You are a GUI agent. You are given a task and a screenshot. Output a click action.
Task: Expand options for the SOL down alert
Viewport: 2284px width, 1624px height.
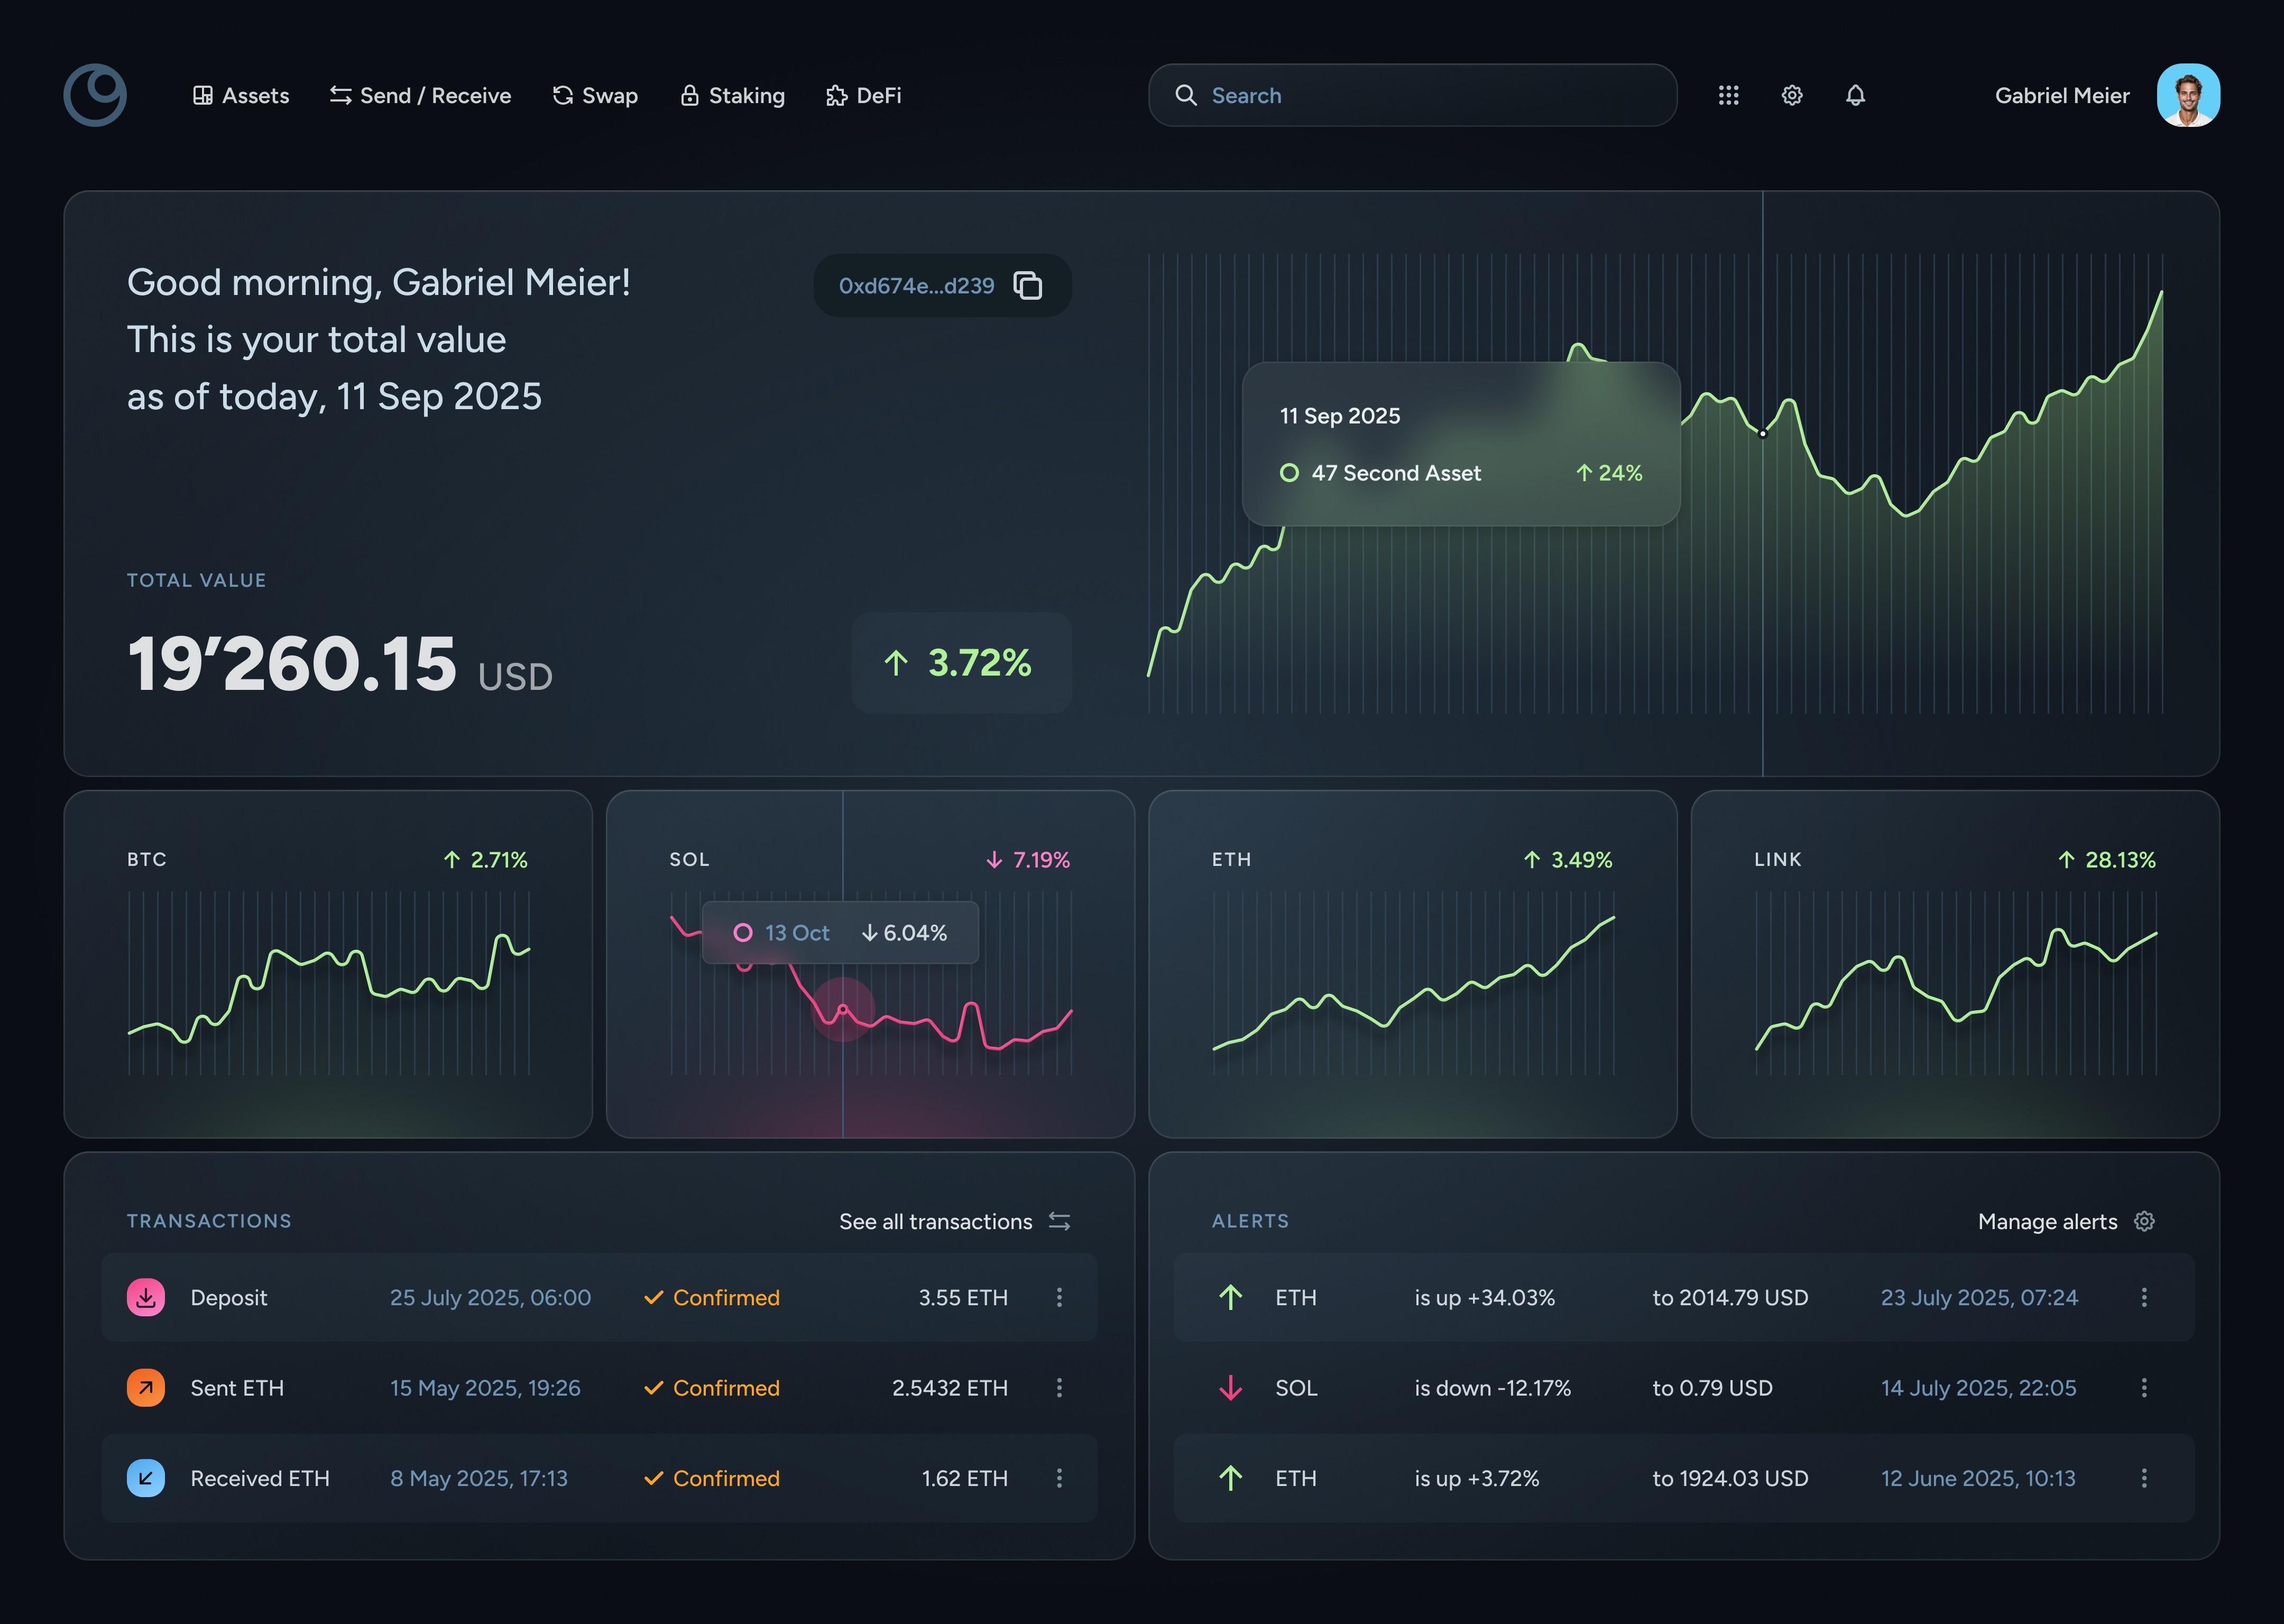click(2144, 1388)
